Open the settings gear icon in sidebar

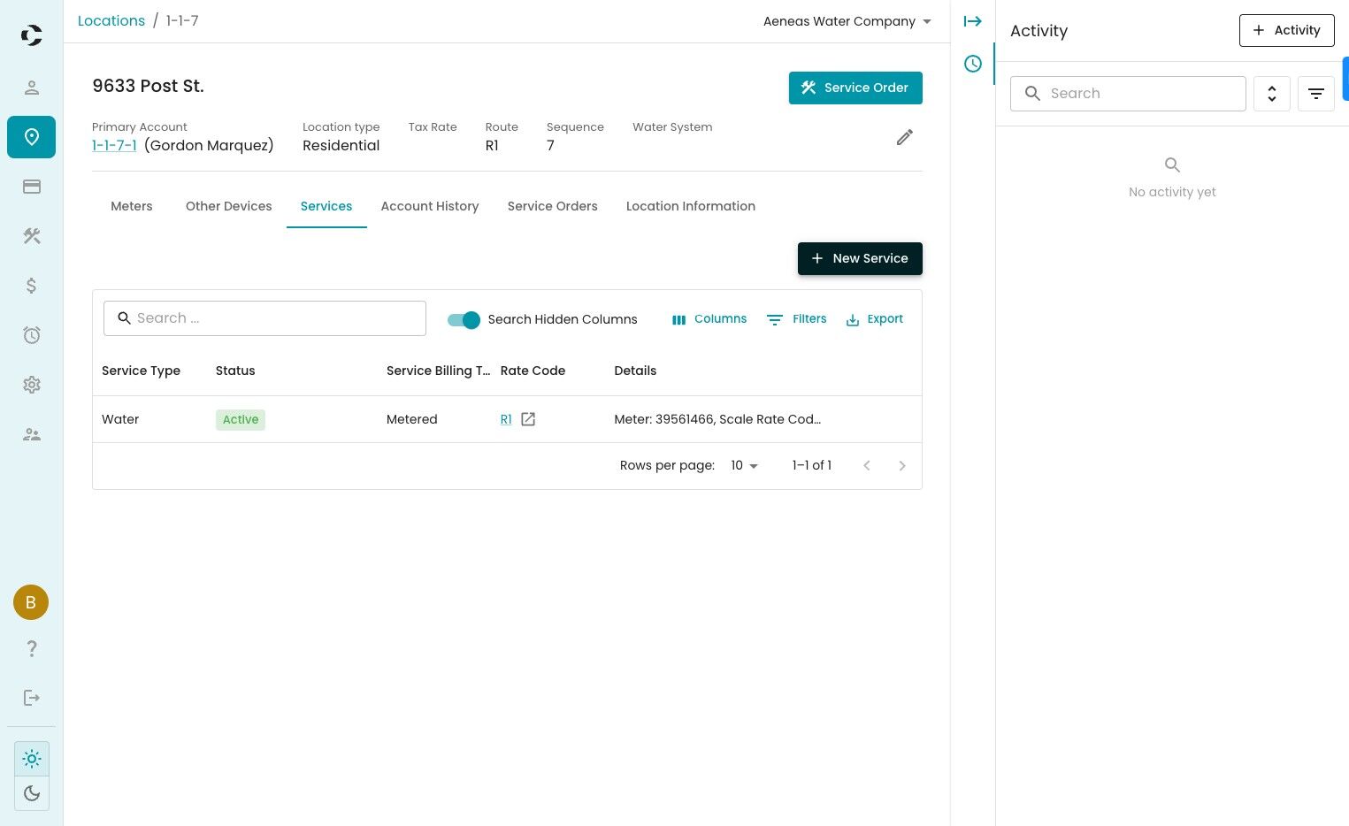coord(32,385)
